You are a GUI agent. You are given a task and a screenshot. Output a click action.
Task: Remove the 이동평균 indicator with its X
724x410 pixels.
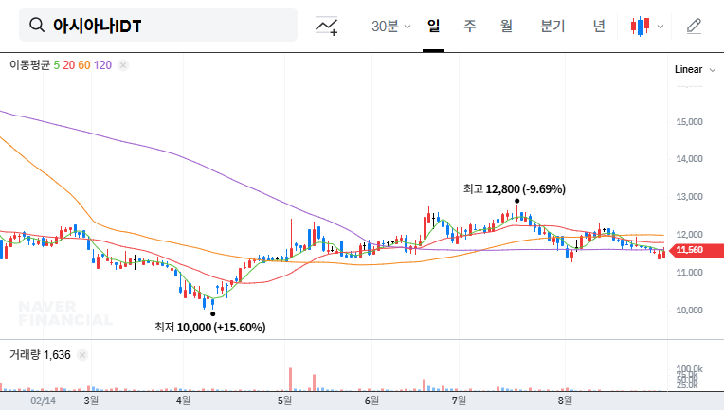coord(123,65)
